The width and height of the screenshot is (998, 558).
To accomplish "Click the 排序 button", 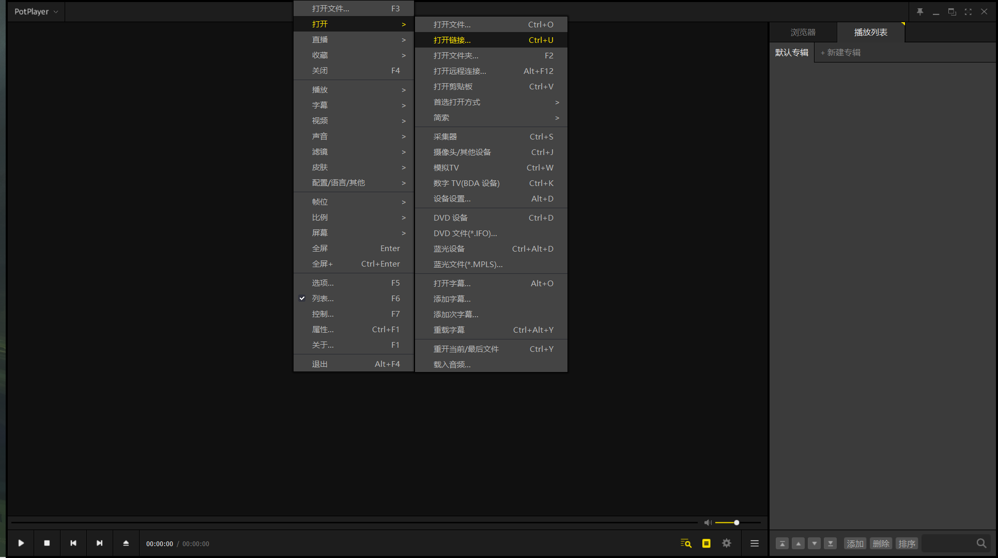I will (907, 544).
